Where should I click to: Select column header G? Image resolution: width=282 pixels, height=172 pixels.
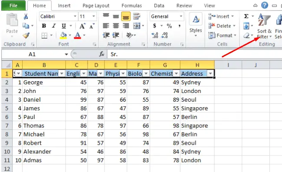coord(165,65)
